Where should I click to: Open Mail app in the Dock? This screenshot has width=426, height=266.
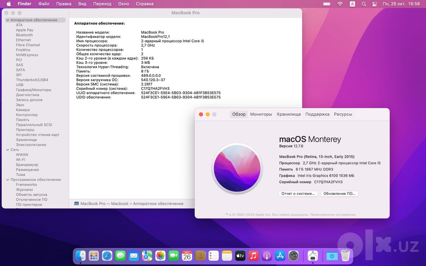pos(134,255)
